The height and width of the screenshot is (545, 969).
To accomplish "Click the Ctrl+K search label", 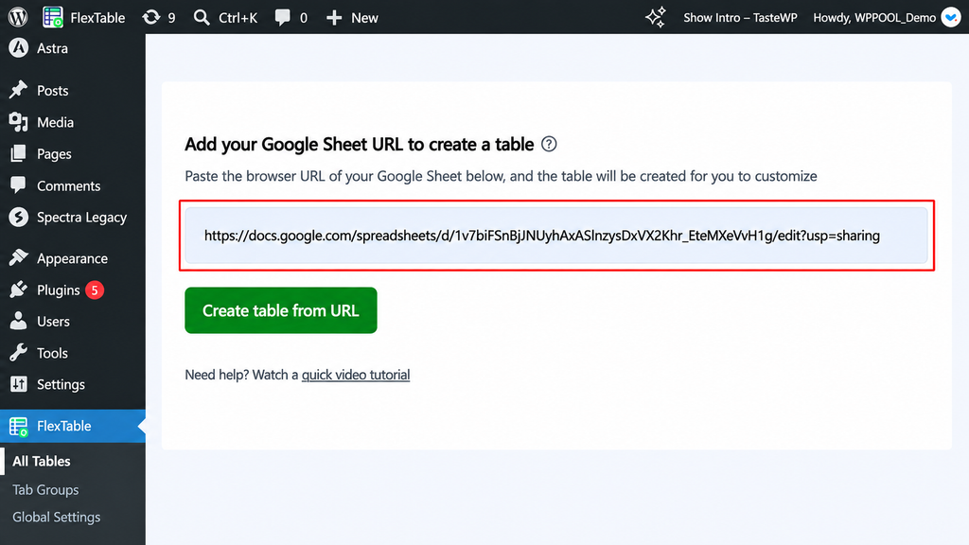I will click(238, 17).
